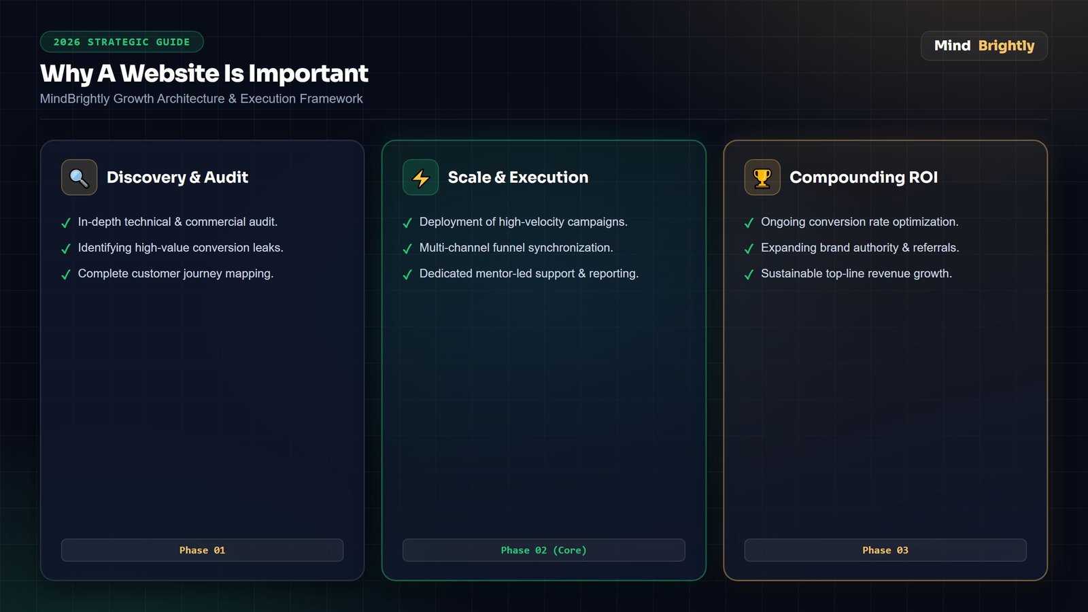1088x612 pixels.
Task: Click the Compounding ROI heading
Action: [864, 177]
